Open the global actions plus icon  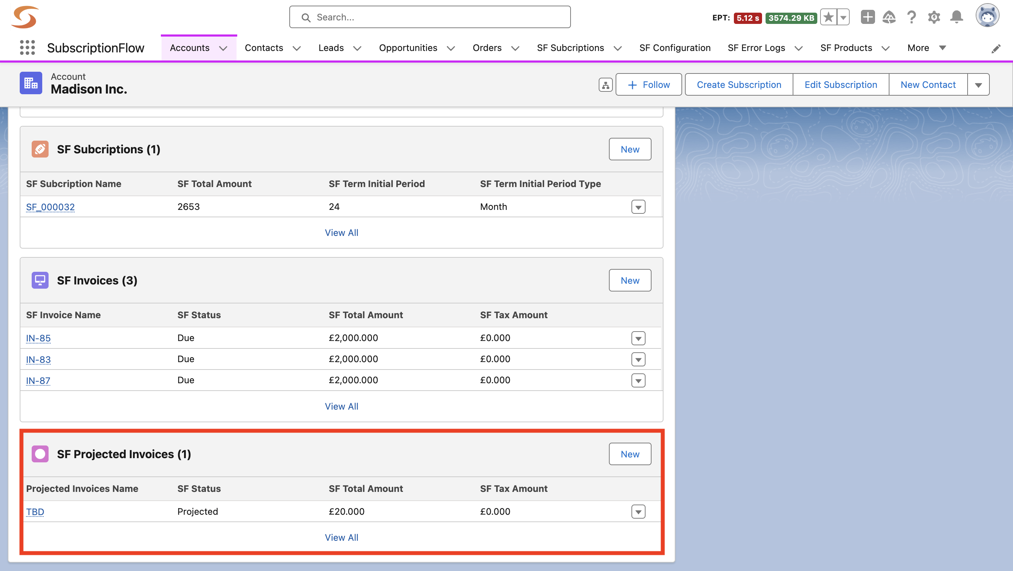click(x=868, y=17)
